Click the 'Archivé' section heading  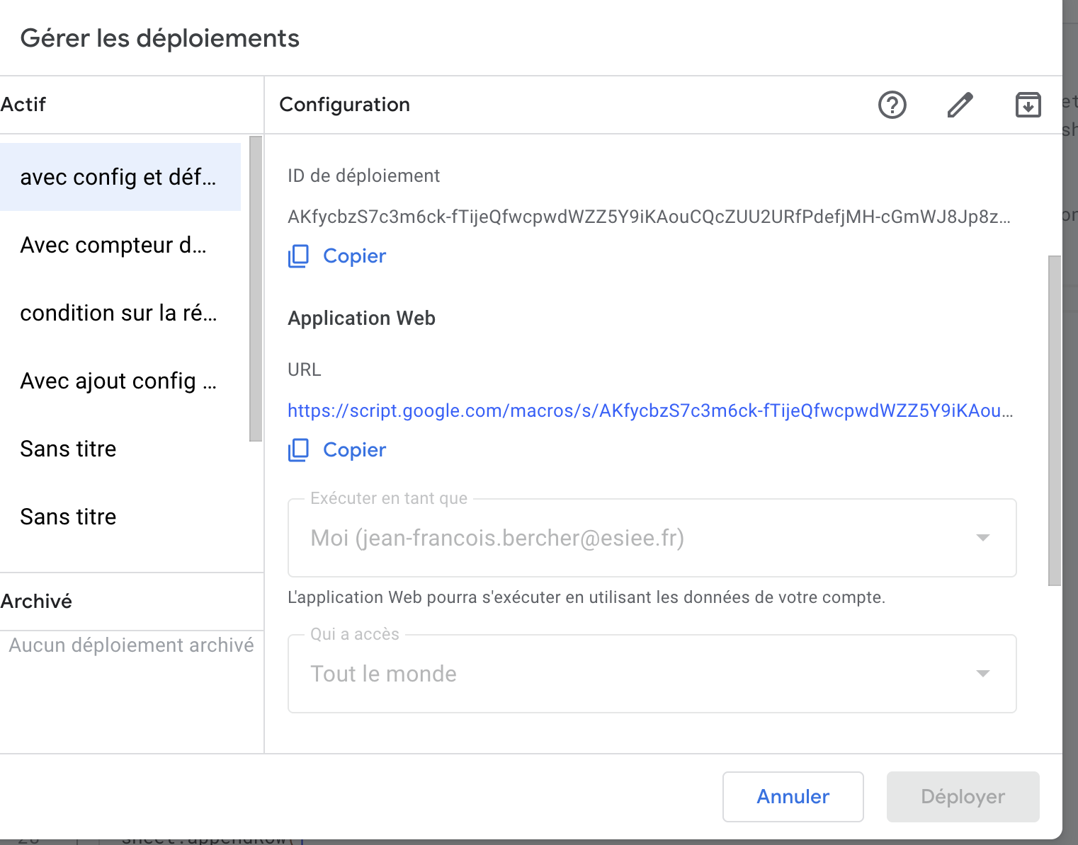click(x=36, y=602)
